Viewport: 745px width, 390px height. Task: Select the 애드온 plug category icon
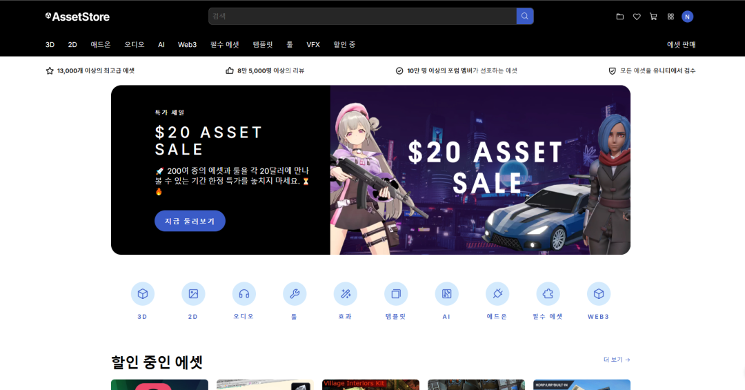pos(497,294)
